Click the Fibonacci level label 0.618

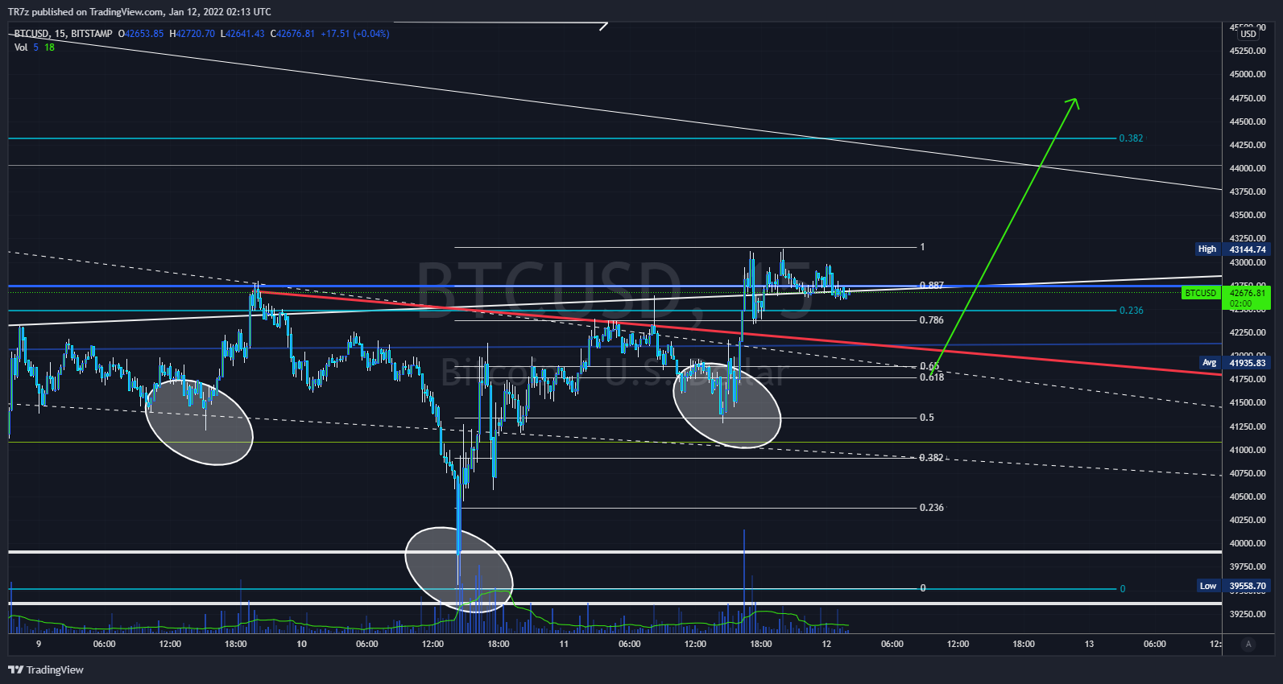[932, 377]
